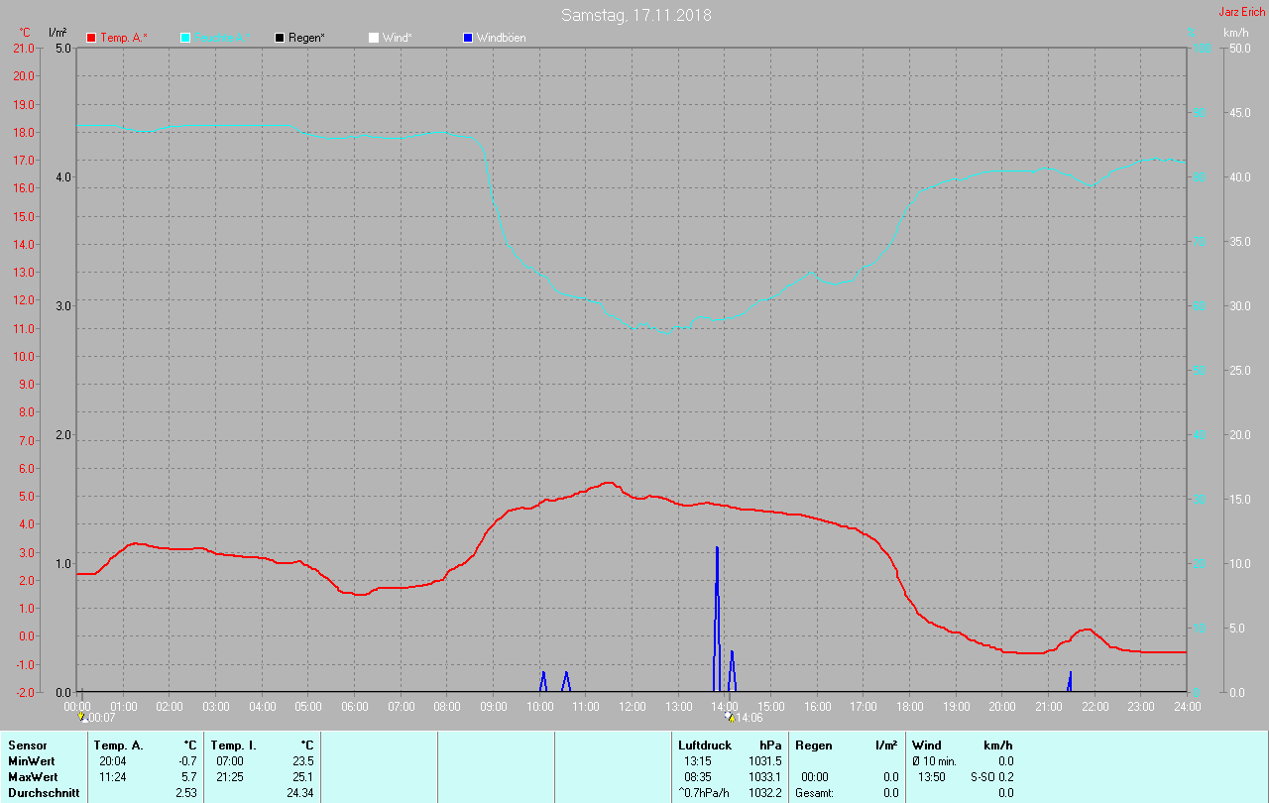Click the 'MaxWert' row label
The width and height of the screenshot is (1269, 803).
pyautogui.click(x=33, y=776)
